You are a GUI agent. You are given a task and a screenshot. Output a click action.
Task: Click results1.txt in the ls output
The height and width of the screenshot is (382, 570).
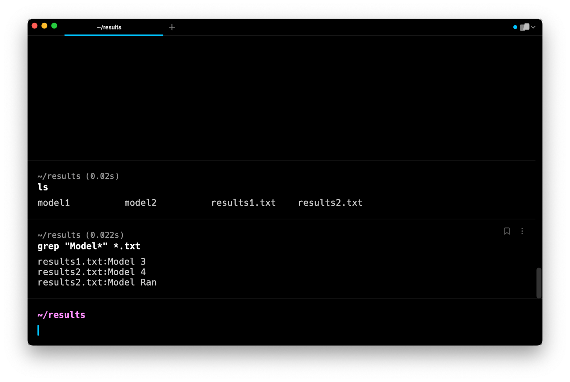pyautogui.click(x=243, y=203)
